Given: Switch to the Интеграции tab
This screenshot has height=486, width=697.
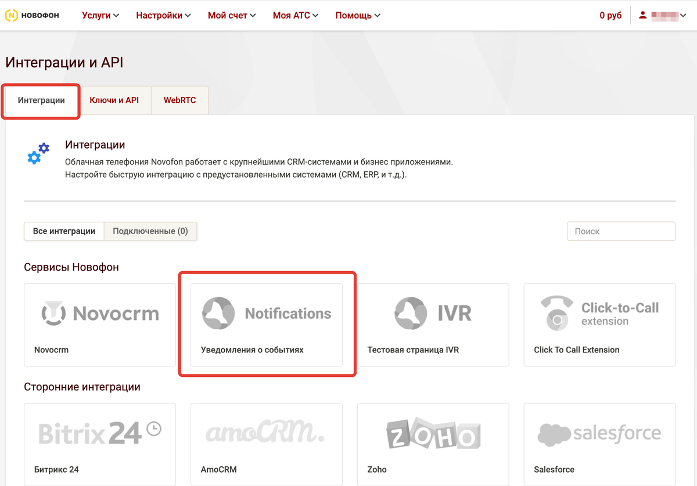Looking at the screenshot, I should pos(41,100).
